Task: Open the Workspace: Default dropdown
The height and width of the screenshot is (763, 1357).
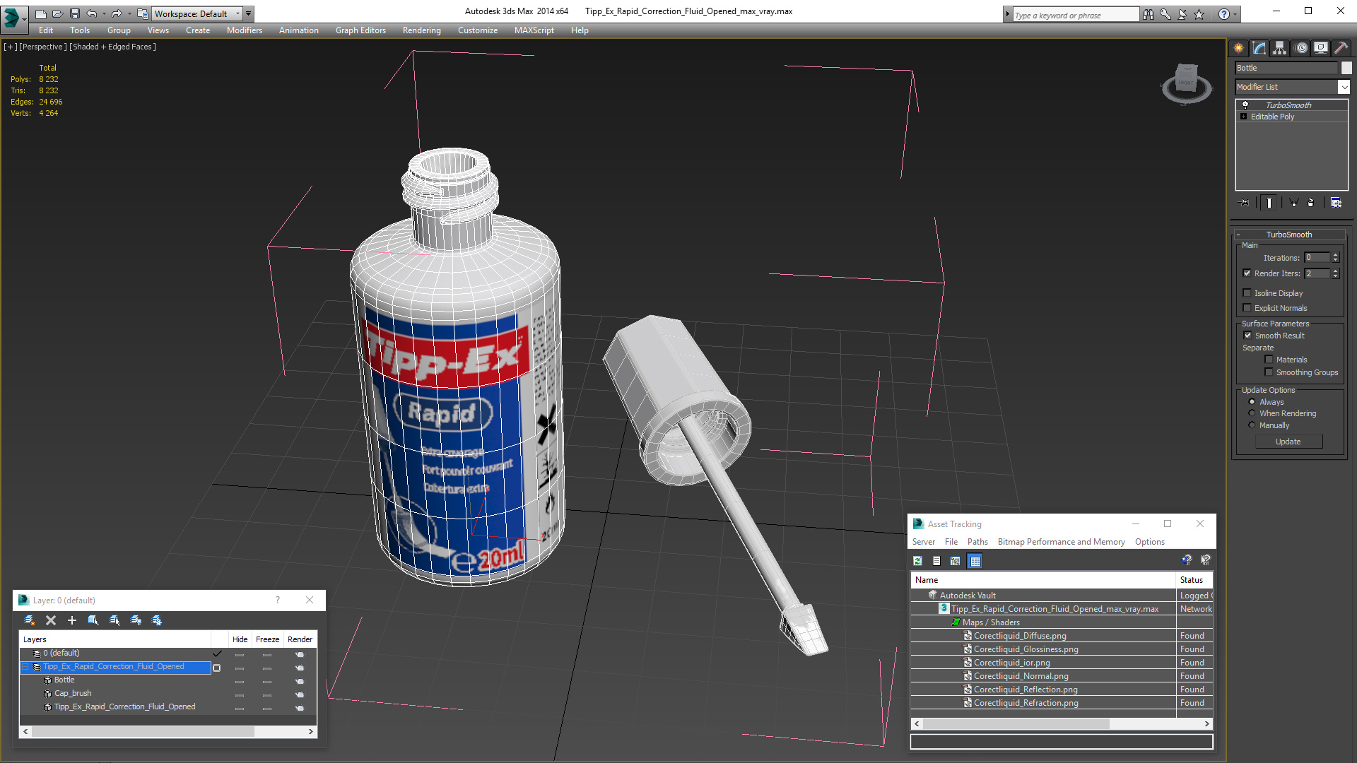Action: (197, 13)
